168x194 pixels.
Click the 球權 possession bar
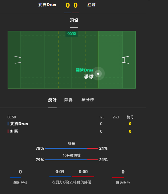point(71,148)
